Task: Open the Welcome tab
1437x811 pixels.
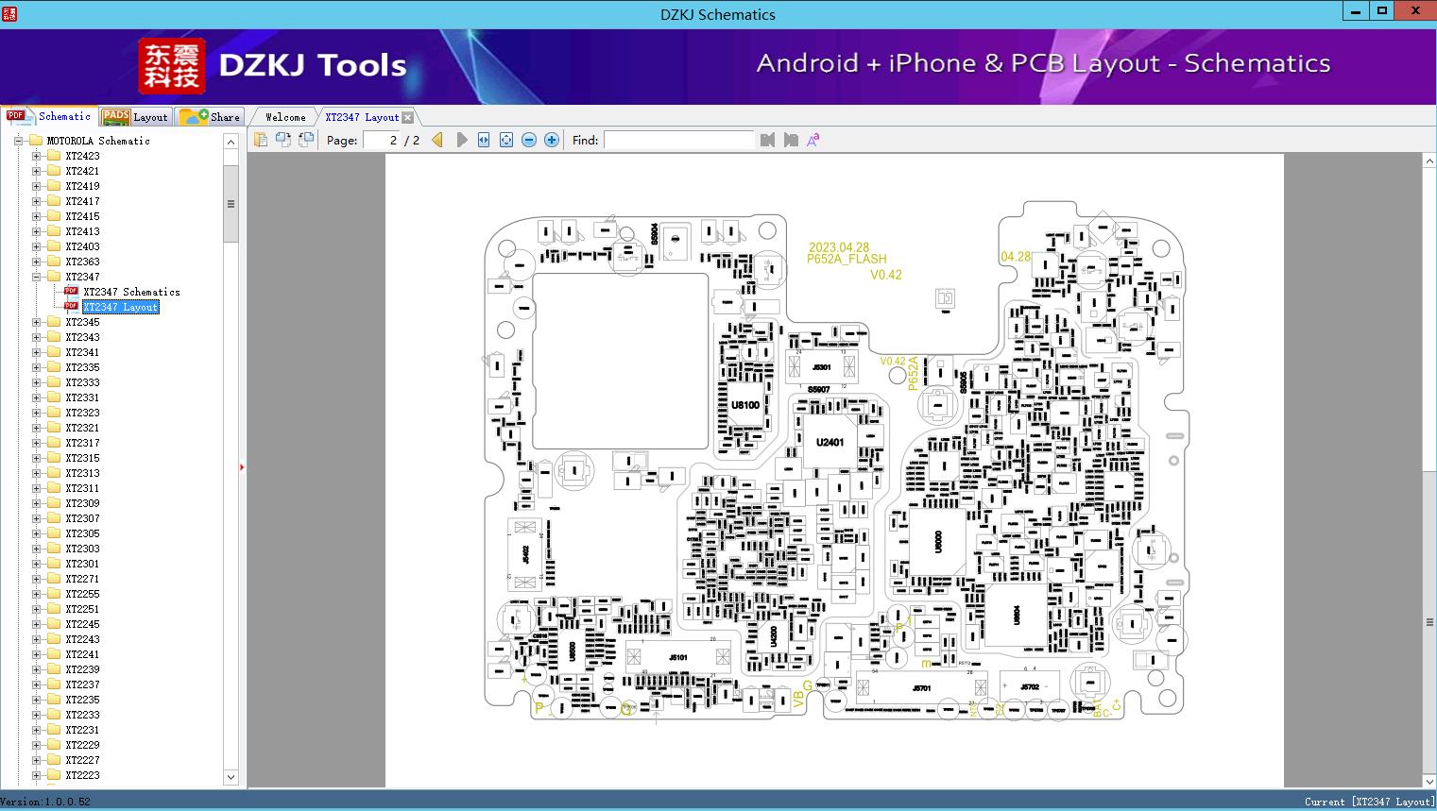Action: point(285,117)
